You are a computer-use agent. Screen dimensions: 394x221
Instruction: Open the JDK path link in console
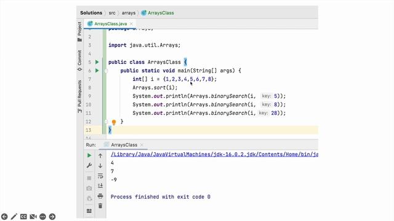[214, 154]
